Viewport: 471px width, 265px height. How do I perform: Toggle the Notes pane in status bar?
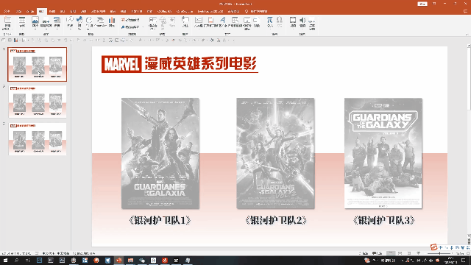pyautogui.click(x=364, y=253)
